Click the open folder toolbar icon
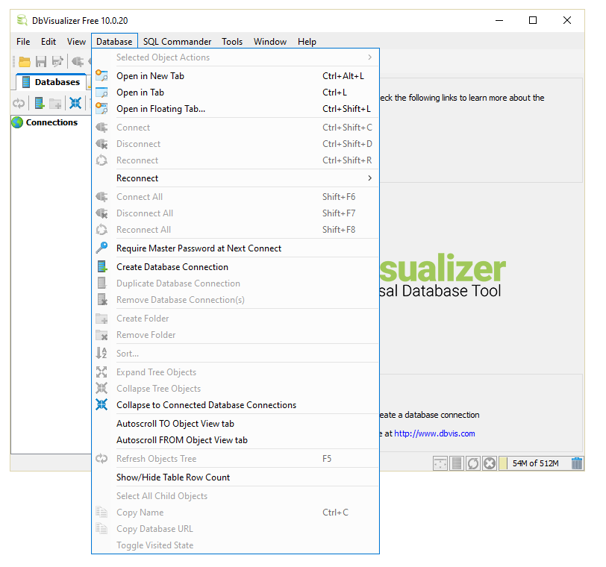This screenshot has width=606, height=567. (25, 61)
